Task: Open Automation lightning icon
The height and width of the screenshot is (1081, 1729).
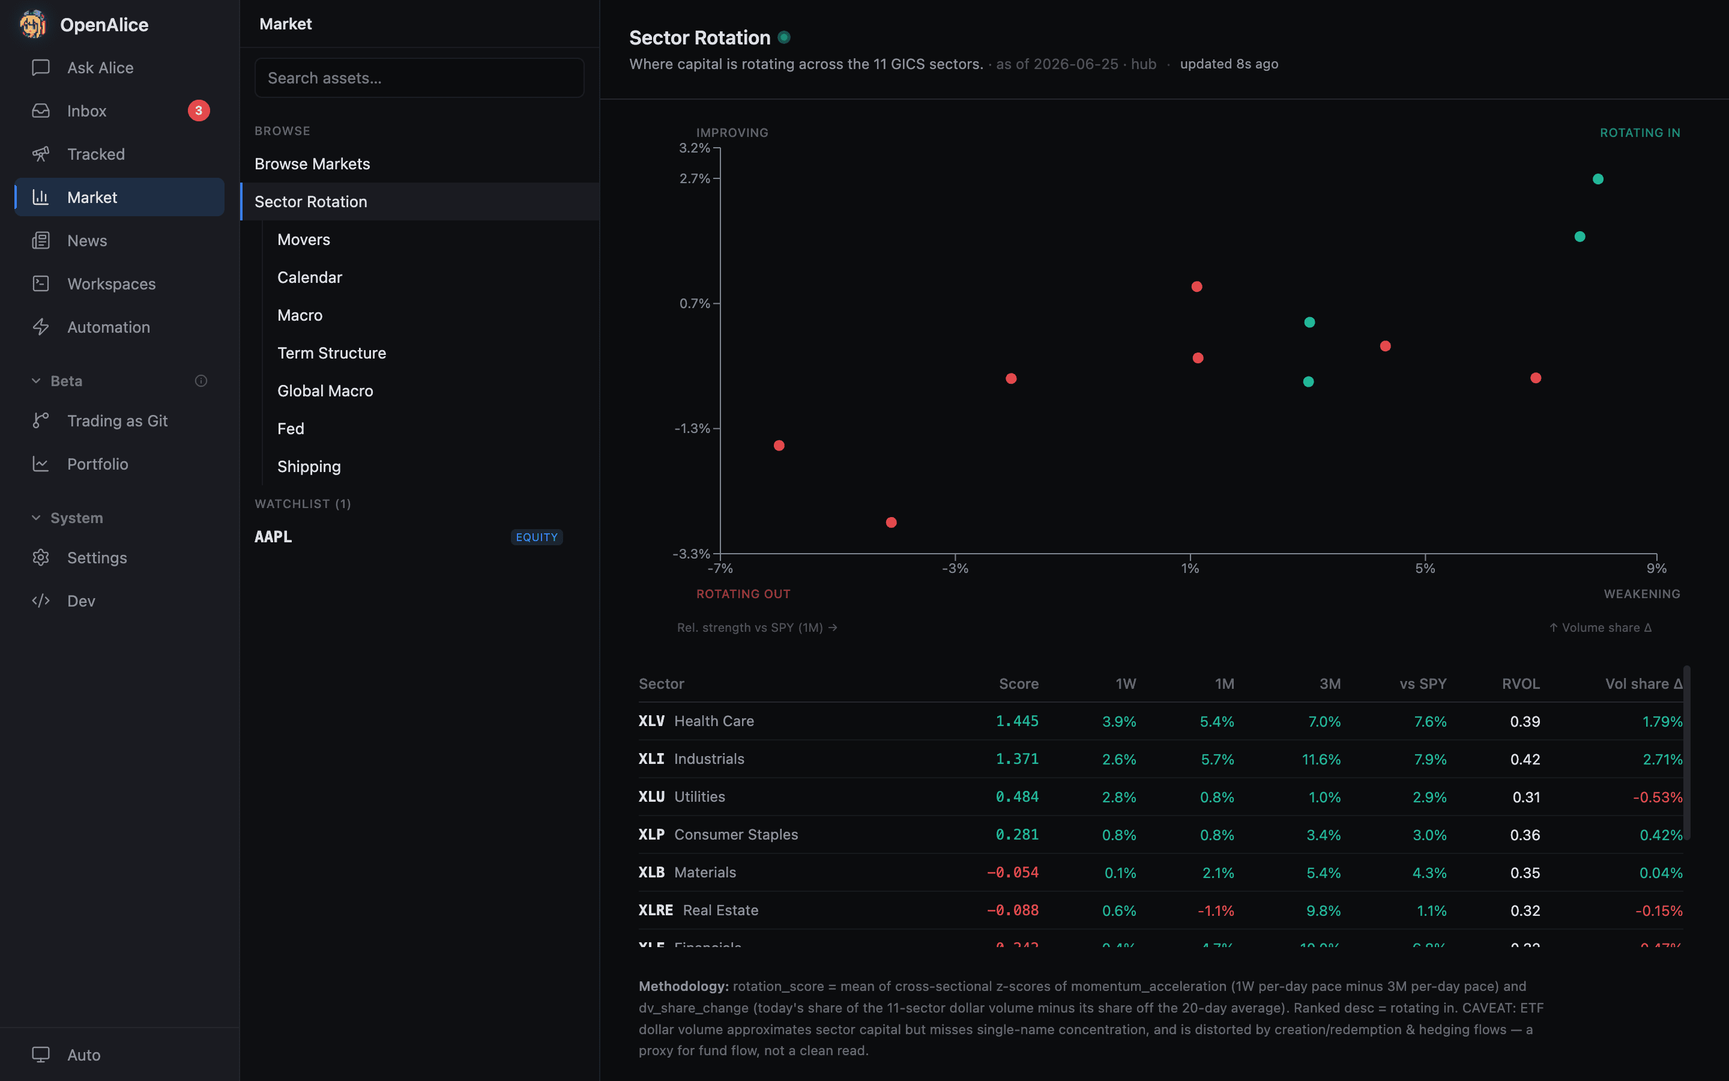Action: (41, 327)
